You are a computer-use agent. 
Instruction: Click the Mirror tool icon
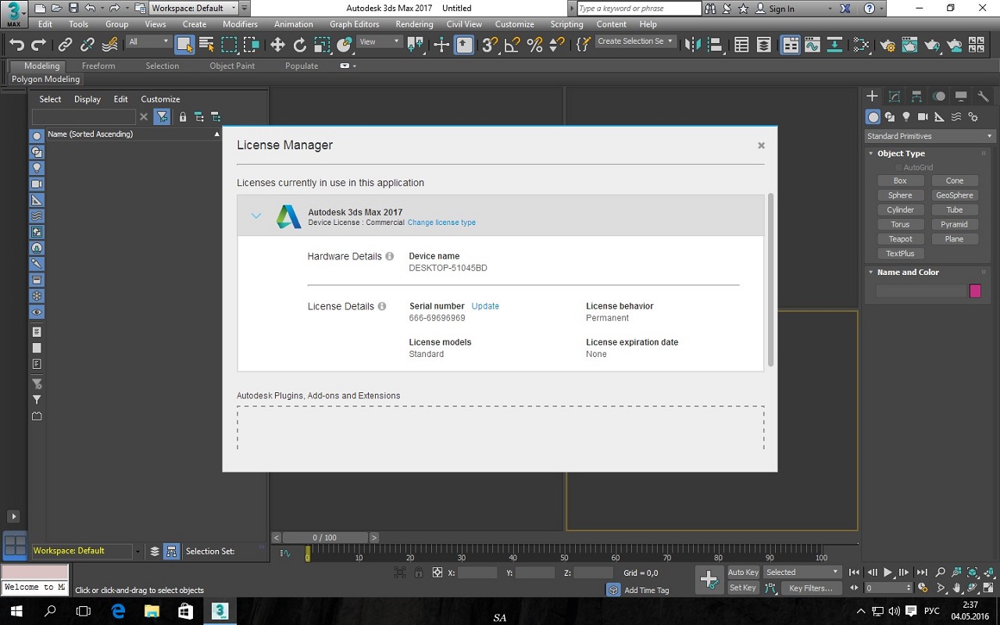(692, 45)
